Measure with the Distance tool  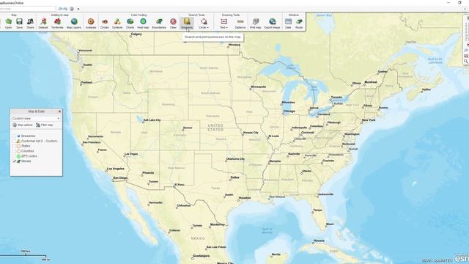tap(240, 23)
